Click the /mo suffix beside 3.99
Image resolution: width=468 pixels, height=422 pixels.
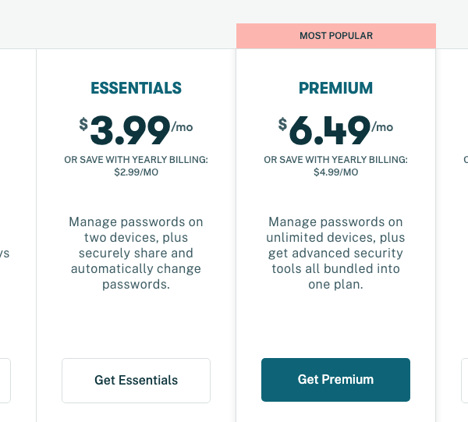pos(182,126)
